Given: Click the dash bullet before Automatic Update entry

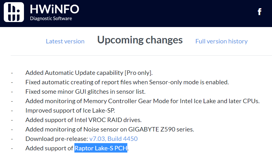Looking at the screenshot, I should tap(12, 73).
